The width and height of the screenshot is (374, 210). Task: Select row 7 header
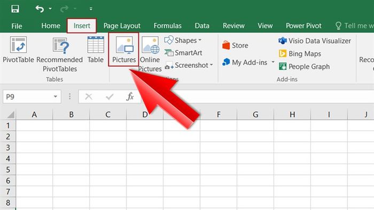tap(8, 191)
